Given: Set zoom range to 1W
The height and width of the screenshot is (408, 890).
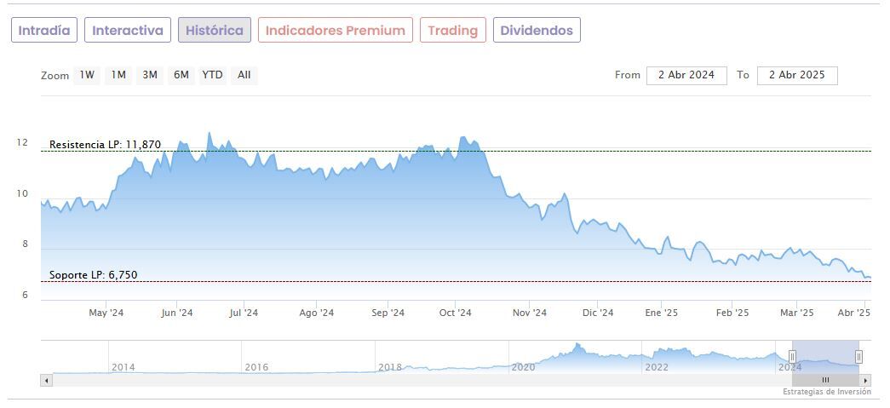Looking at the screenshot, I should click(87, 75).
